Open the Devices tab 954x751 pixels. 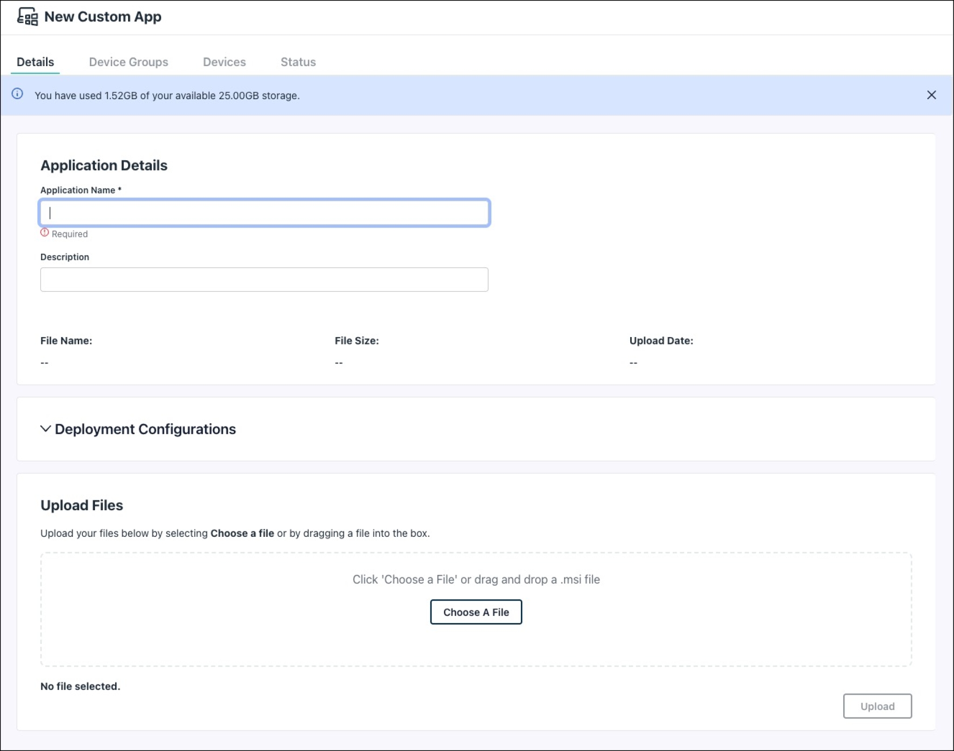click(x=225, y=61)
